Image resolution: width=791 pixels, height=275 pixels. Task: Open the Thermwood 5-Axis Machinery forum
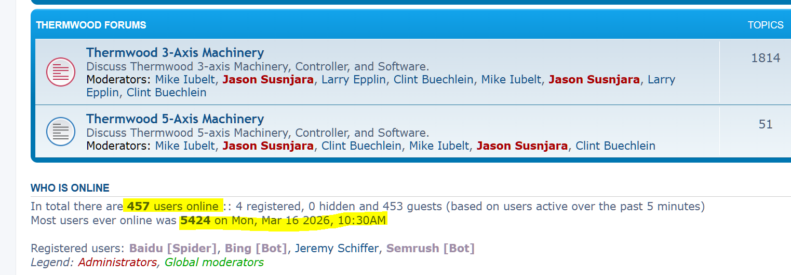point(175,119)
